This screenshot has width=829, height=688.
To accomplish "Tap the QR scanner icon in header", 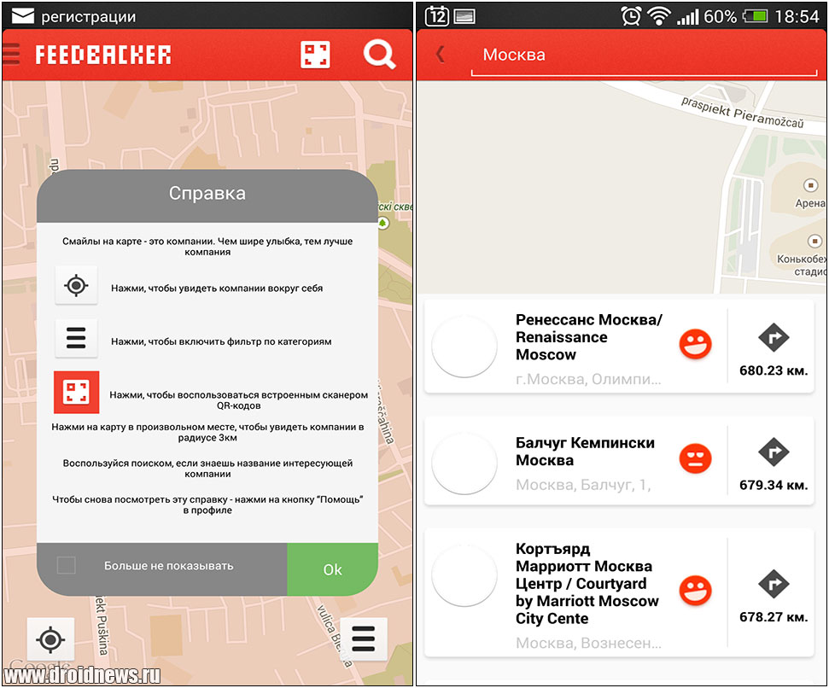I will pyautogui.click(x=315, y=55).
